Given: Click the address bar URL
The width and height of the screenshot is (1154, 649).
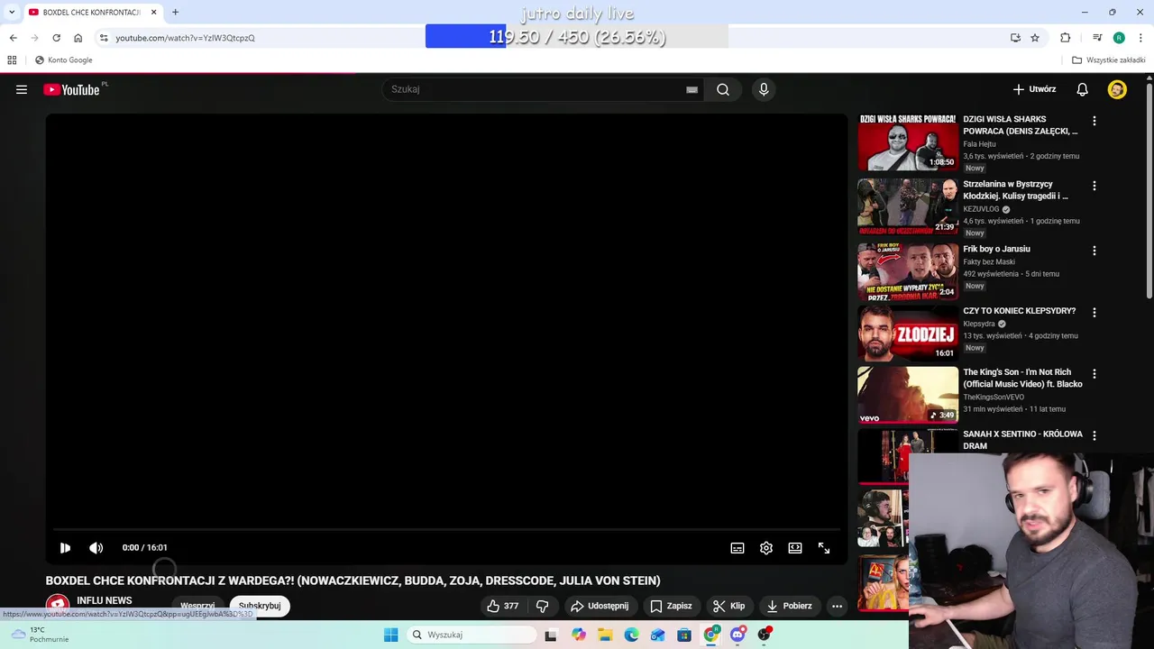Looking at the screenshot, I should pyautogui.click(x=185, y=38).
